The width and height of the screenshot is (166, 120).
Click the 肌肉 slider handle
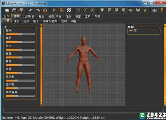[20, 50]
